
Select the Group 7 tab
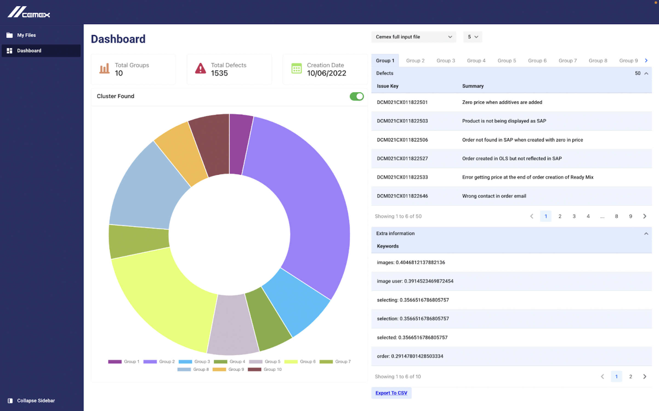click(x=567, y=61)
